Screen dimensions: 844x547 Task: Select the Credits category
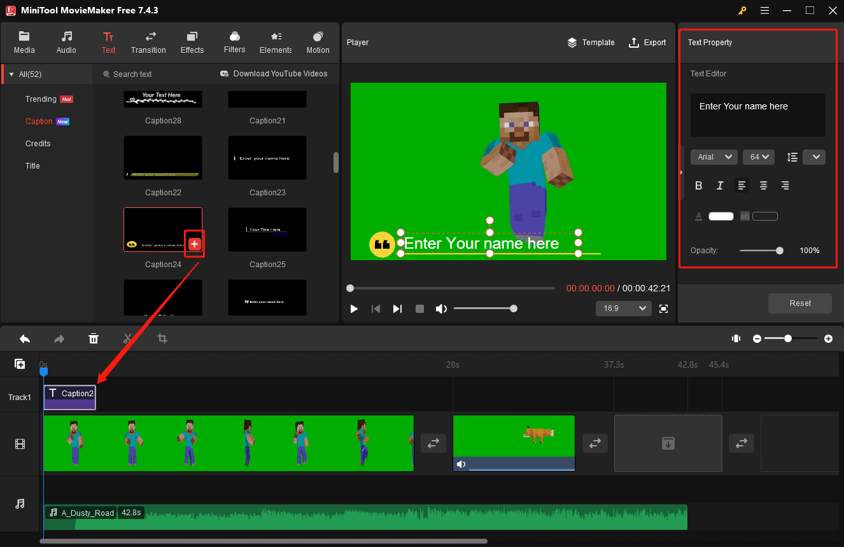click(x=38, y=144)
